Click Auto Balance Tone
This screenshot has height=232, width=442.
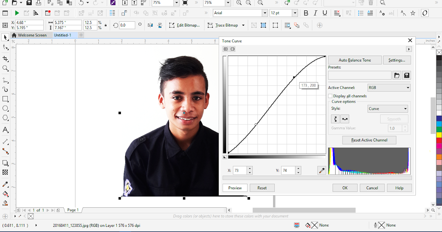(355, 60)
